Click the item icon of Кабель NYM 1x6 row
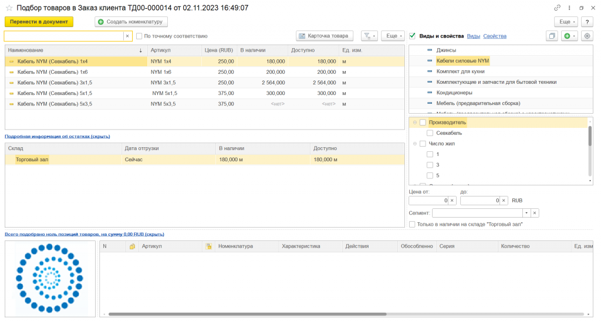Viewport: 601px width, 322px height. point(12,72)
